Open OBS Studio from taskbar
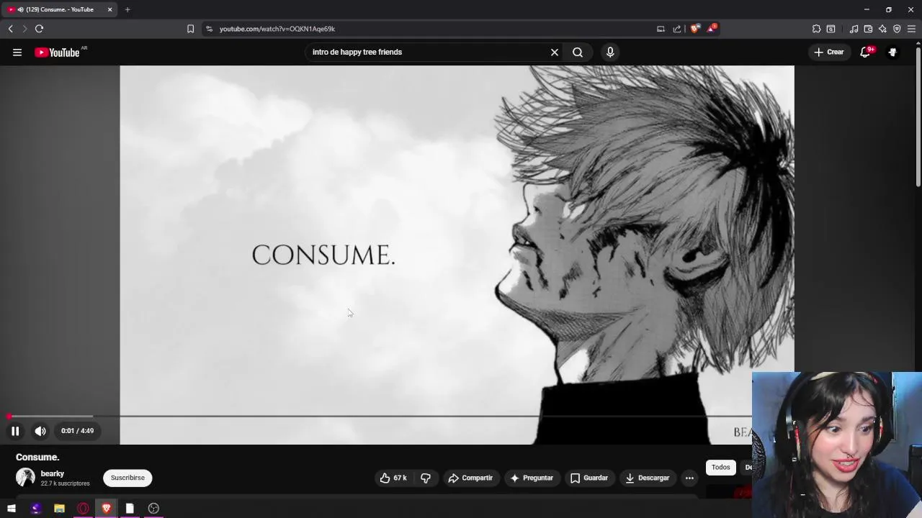 153,509
